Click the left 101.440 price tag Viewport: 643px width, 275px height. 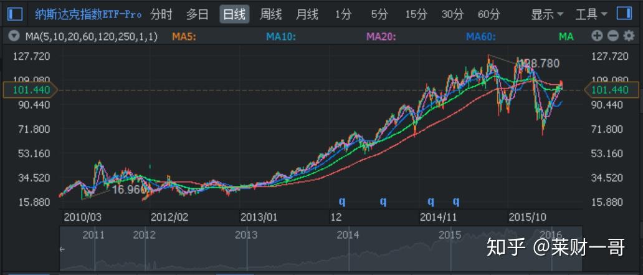click(x=29, y=90)
